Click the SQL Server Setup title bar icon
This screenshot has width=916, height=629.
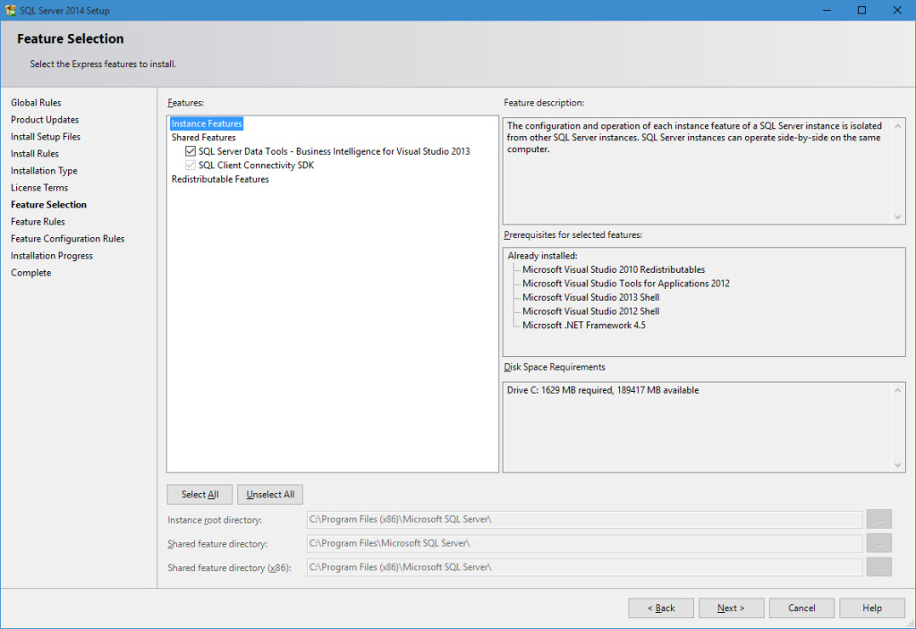coord(10,11)
